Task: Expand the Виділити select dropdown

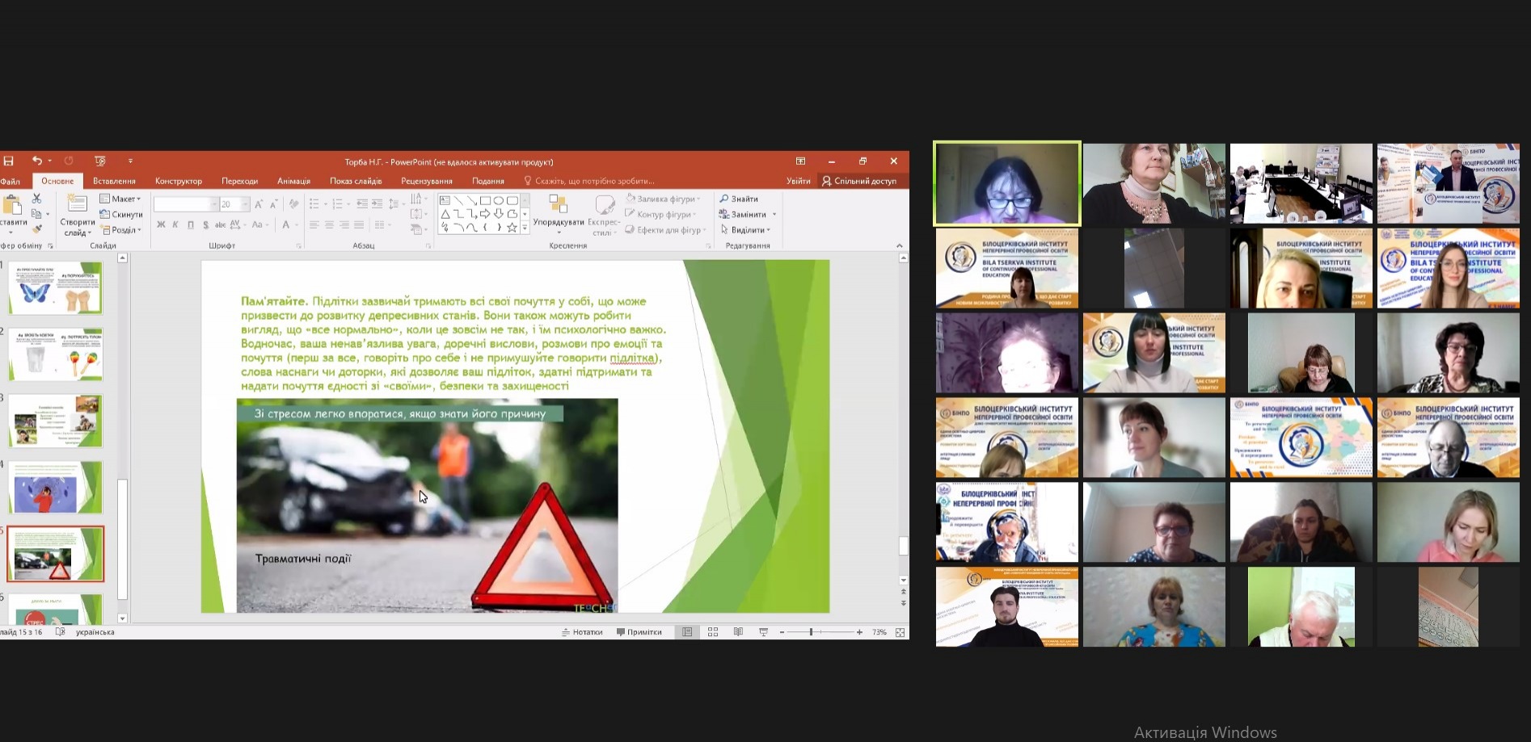Action: click(745, 230)
